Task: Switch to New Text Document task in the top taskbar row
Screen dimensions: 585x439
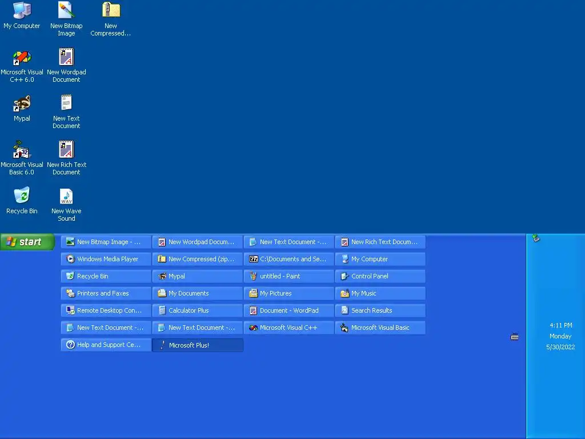Action: pos(289,242)
